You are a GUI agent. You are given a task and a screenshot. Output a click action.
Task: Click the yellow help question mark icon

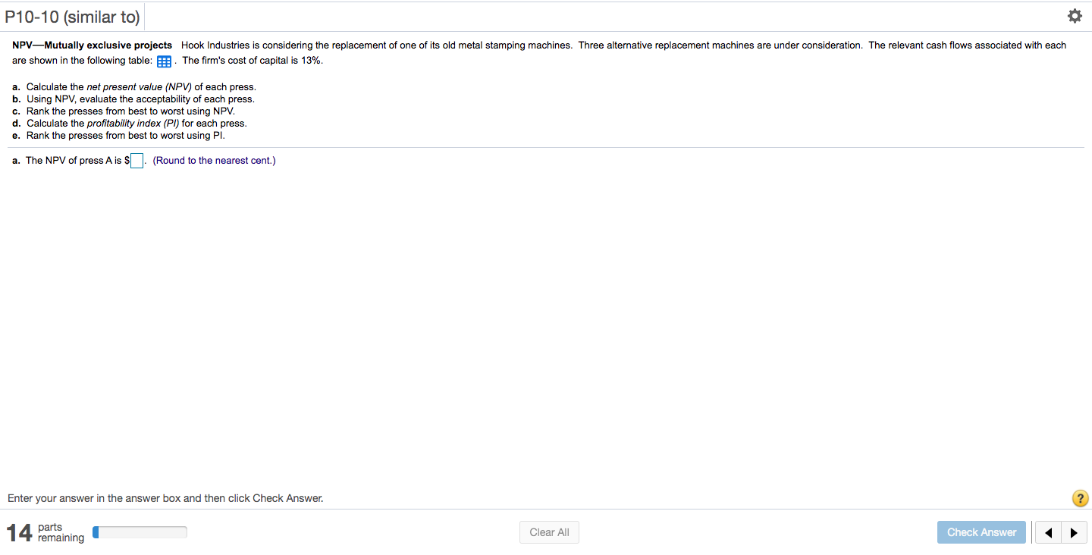[1081, 498]
